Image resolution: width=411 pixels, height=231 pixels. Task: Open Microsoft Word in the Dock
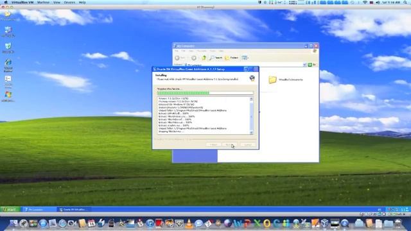(x=238, y=223)
